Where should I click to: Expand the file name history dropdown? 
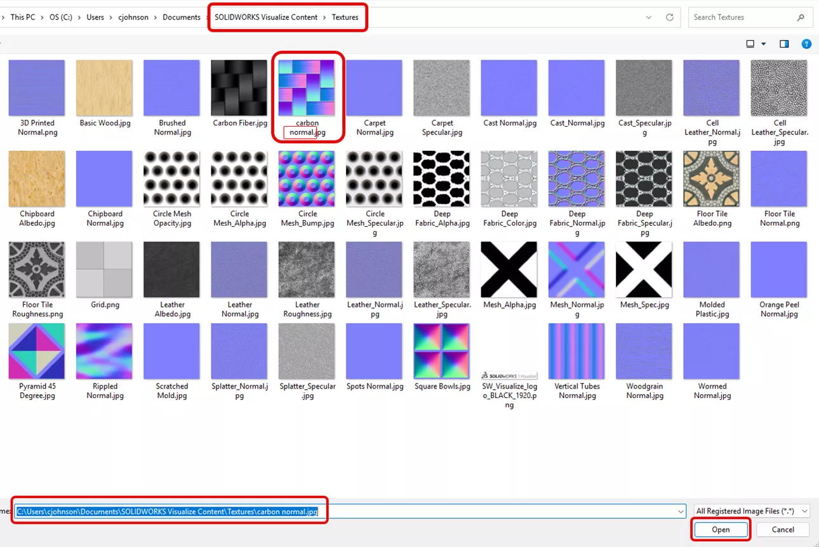(x=681, y=511)
